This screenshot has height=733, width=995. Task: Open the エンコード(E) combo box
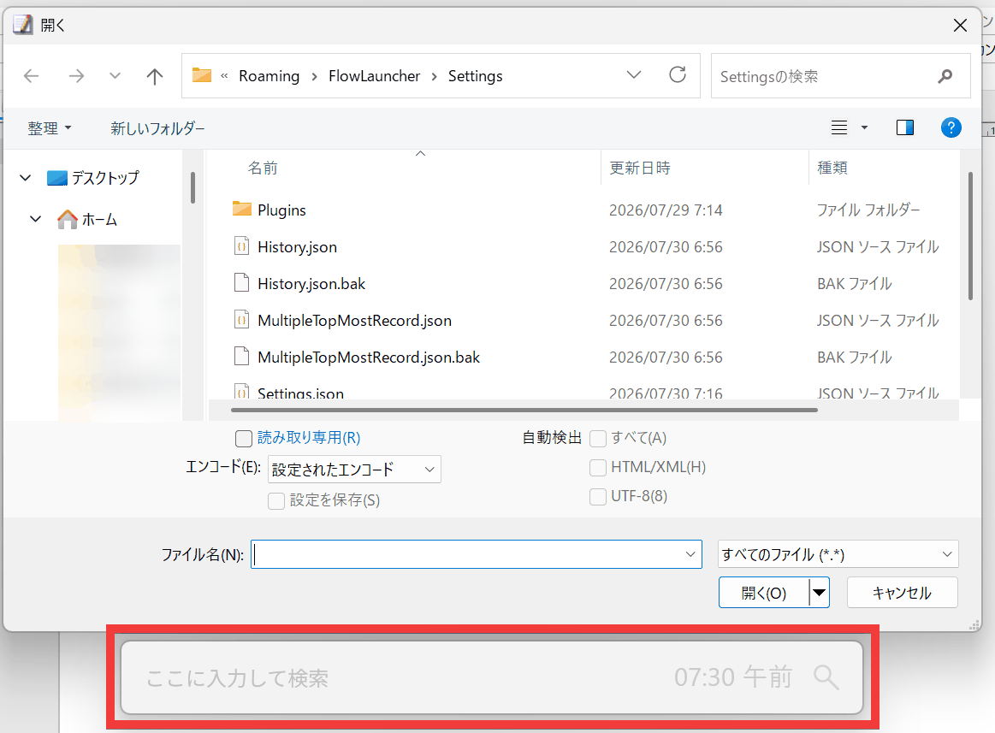pos(354,470)
